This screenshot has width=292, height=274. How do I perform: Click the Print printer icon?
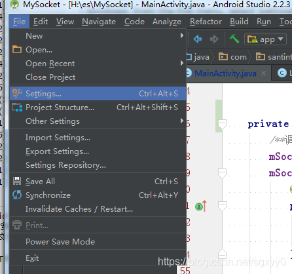(17, 225)
